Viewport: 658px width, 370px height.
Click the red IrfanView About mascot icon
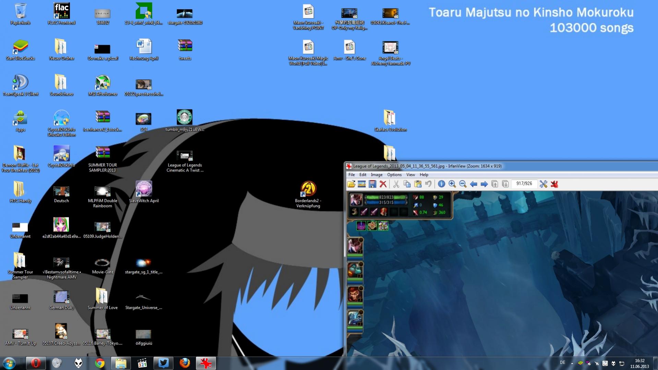point(554,184)
